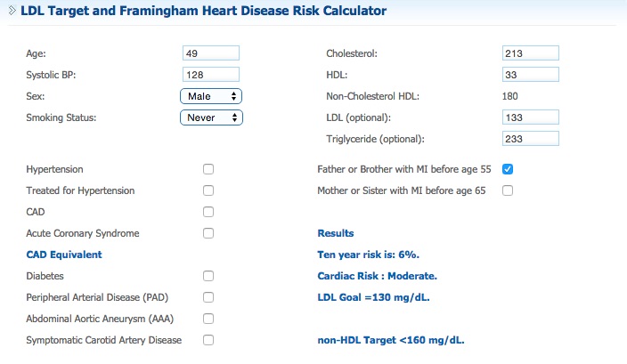Image resolution: width=627 pixels, height=364 pixels.
Task: Open the Sex dropdown
Action: 211,96
